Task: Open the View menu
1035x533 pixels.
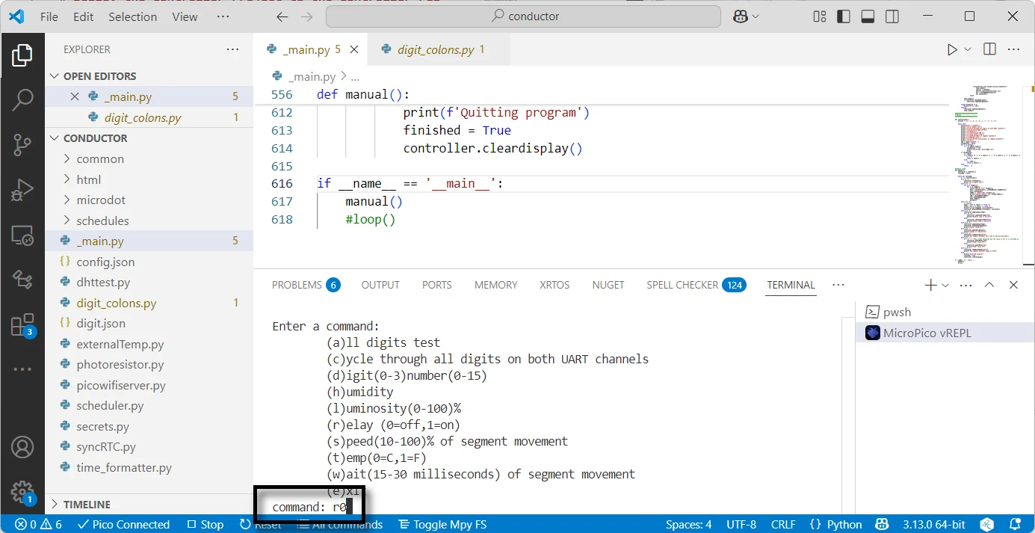Action: 185,16
